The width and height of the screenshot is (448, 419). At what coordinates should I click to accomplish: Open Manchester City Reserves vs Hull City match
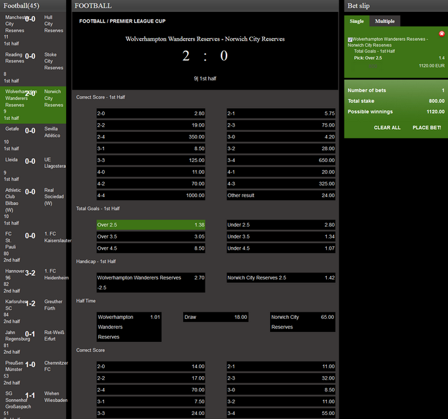point(33,30)
